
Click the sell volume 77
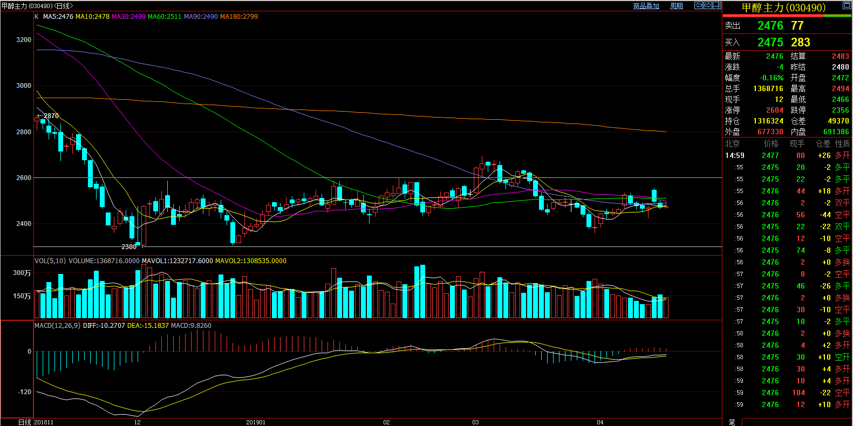[x=797, y=25]
